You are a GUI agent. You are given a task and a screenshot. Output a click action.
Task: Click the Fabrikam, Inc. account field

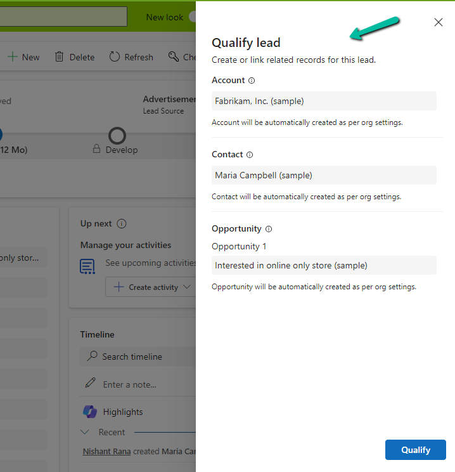tap(324, 101)
